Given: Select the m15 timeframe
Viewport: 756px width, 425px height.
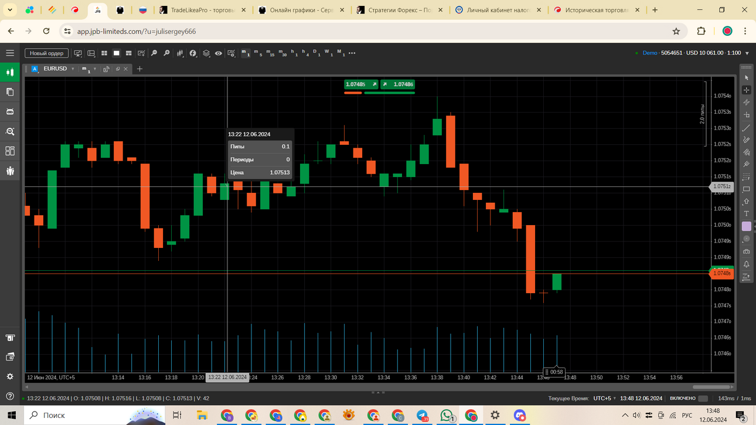Looking at the screenshot, I should 270,53.
